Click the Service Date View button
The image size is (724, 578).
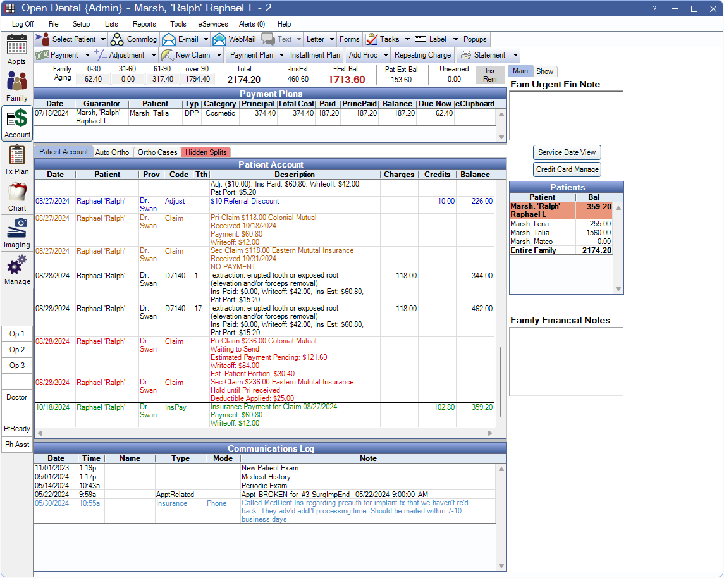567,152
